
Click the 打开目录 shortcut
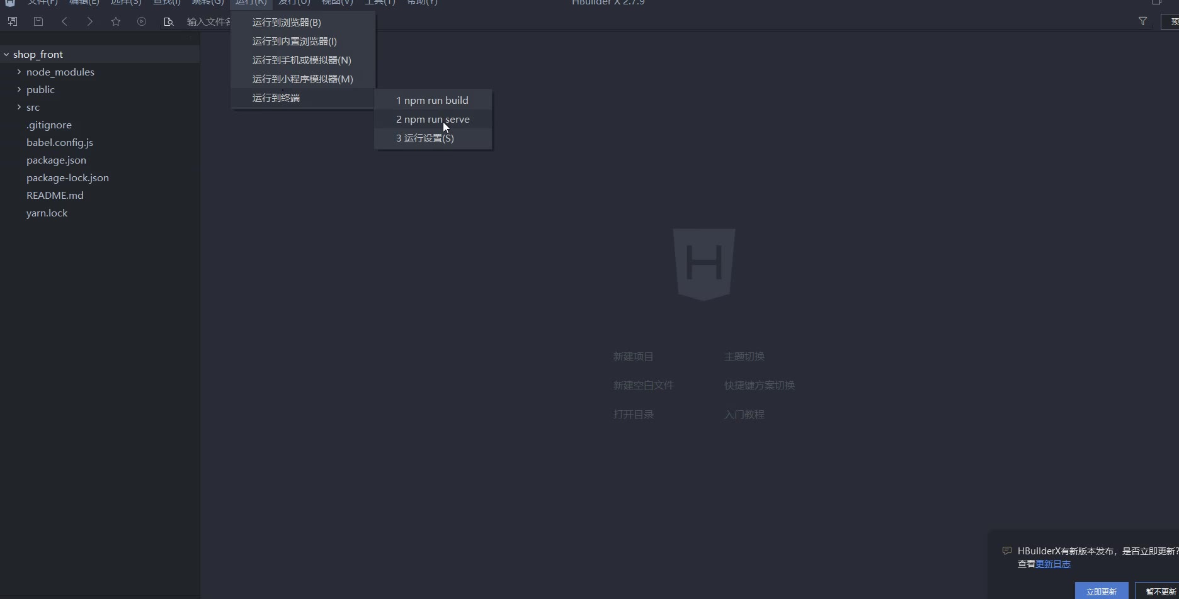point(634,414)
